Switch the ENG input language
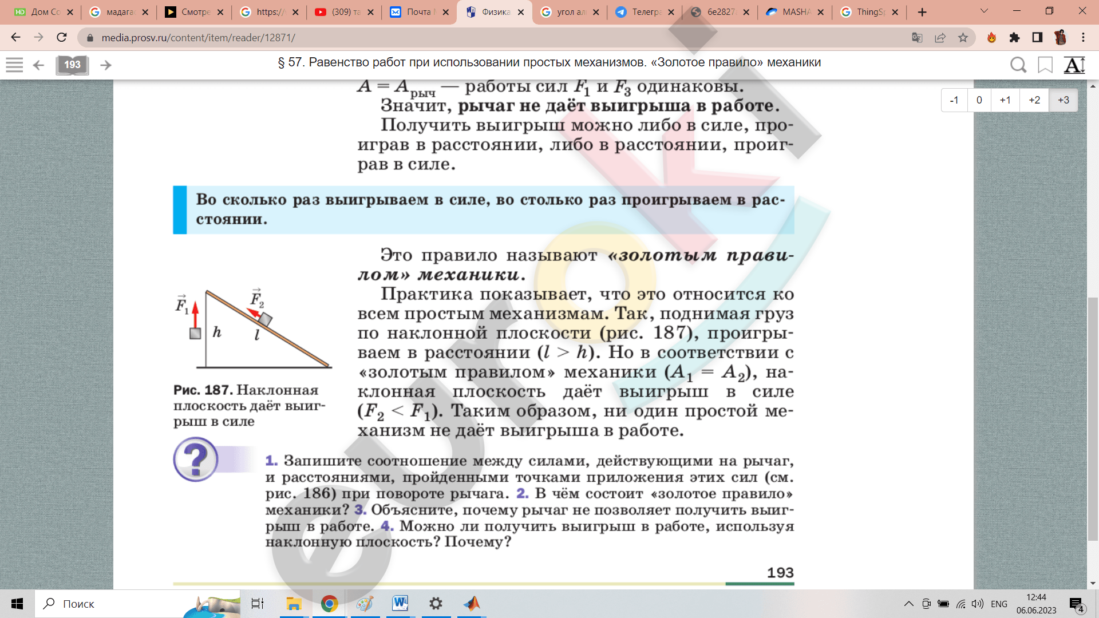Viewport: 1099px width, 618px height. point(999,604)
